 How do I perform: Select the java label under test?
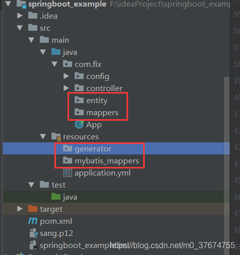click(70, 197)
